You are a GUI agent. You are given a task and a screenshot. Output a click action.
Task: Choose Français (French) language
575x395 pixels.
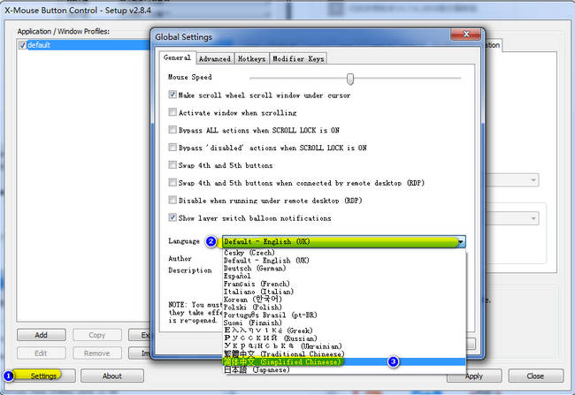(x=344, y=284)
